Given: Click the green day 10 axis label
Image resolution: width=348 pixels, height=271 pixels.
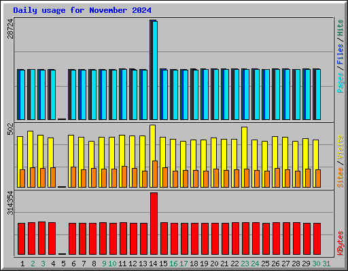Looking at the screenshot, I should click(x=112, y=264).
